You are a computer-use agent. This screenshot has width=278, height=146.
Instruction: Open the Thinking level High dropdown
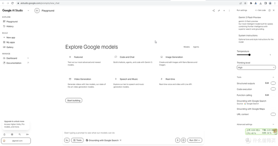[x=256, y=67]
